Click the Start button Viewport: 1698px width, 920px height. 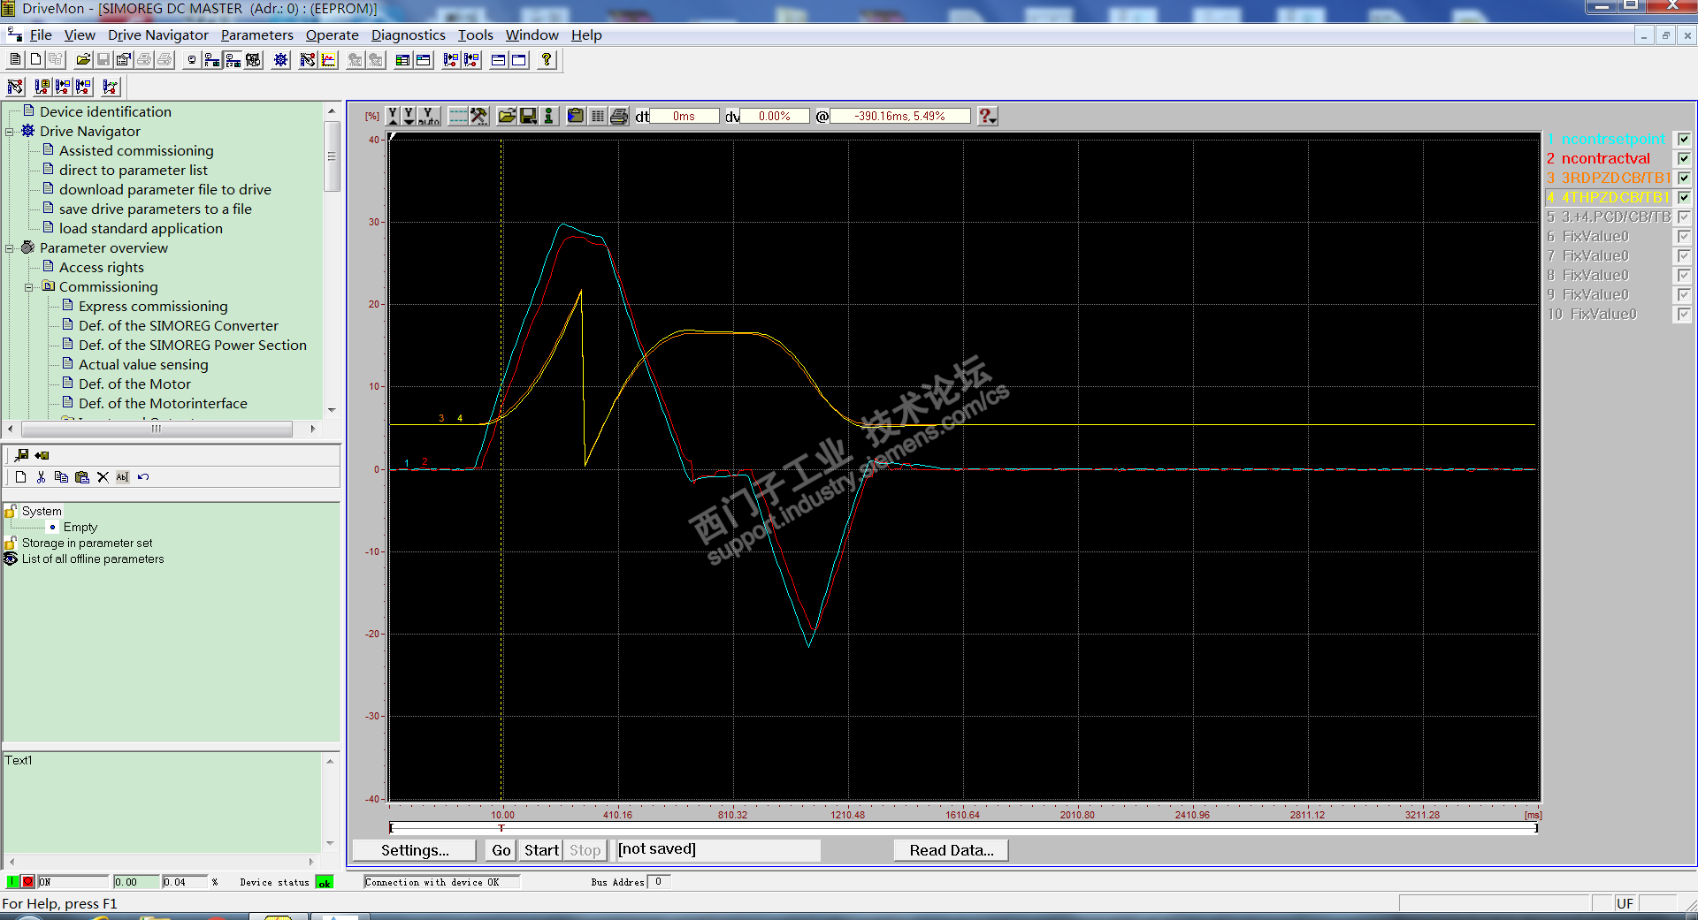tap(541, 850)
